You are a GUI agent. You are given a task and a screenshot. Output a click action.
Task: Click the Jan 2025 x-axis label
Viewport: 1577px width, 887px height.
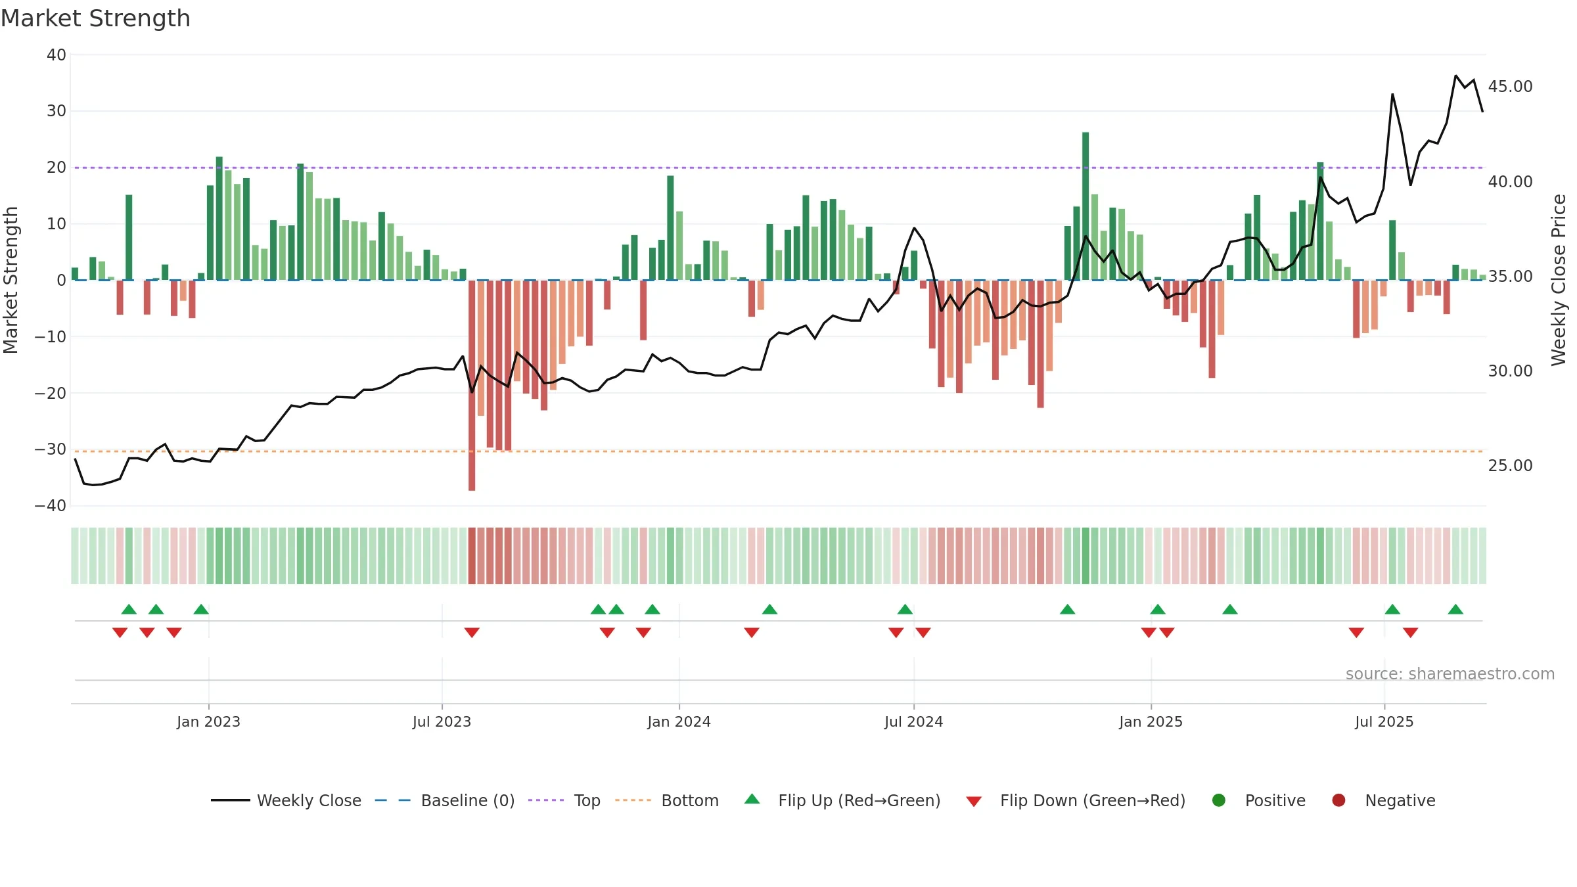click(1151, 721)
